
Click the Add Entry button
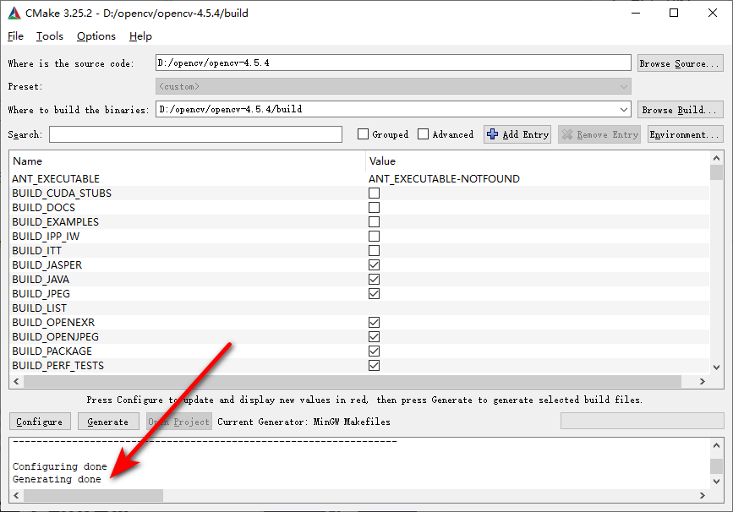click(517, 134)
